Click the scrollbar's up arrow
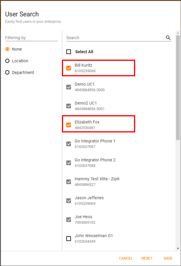 tap(178, 33)
